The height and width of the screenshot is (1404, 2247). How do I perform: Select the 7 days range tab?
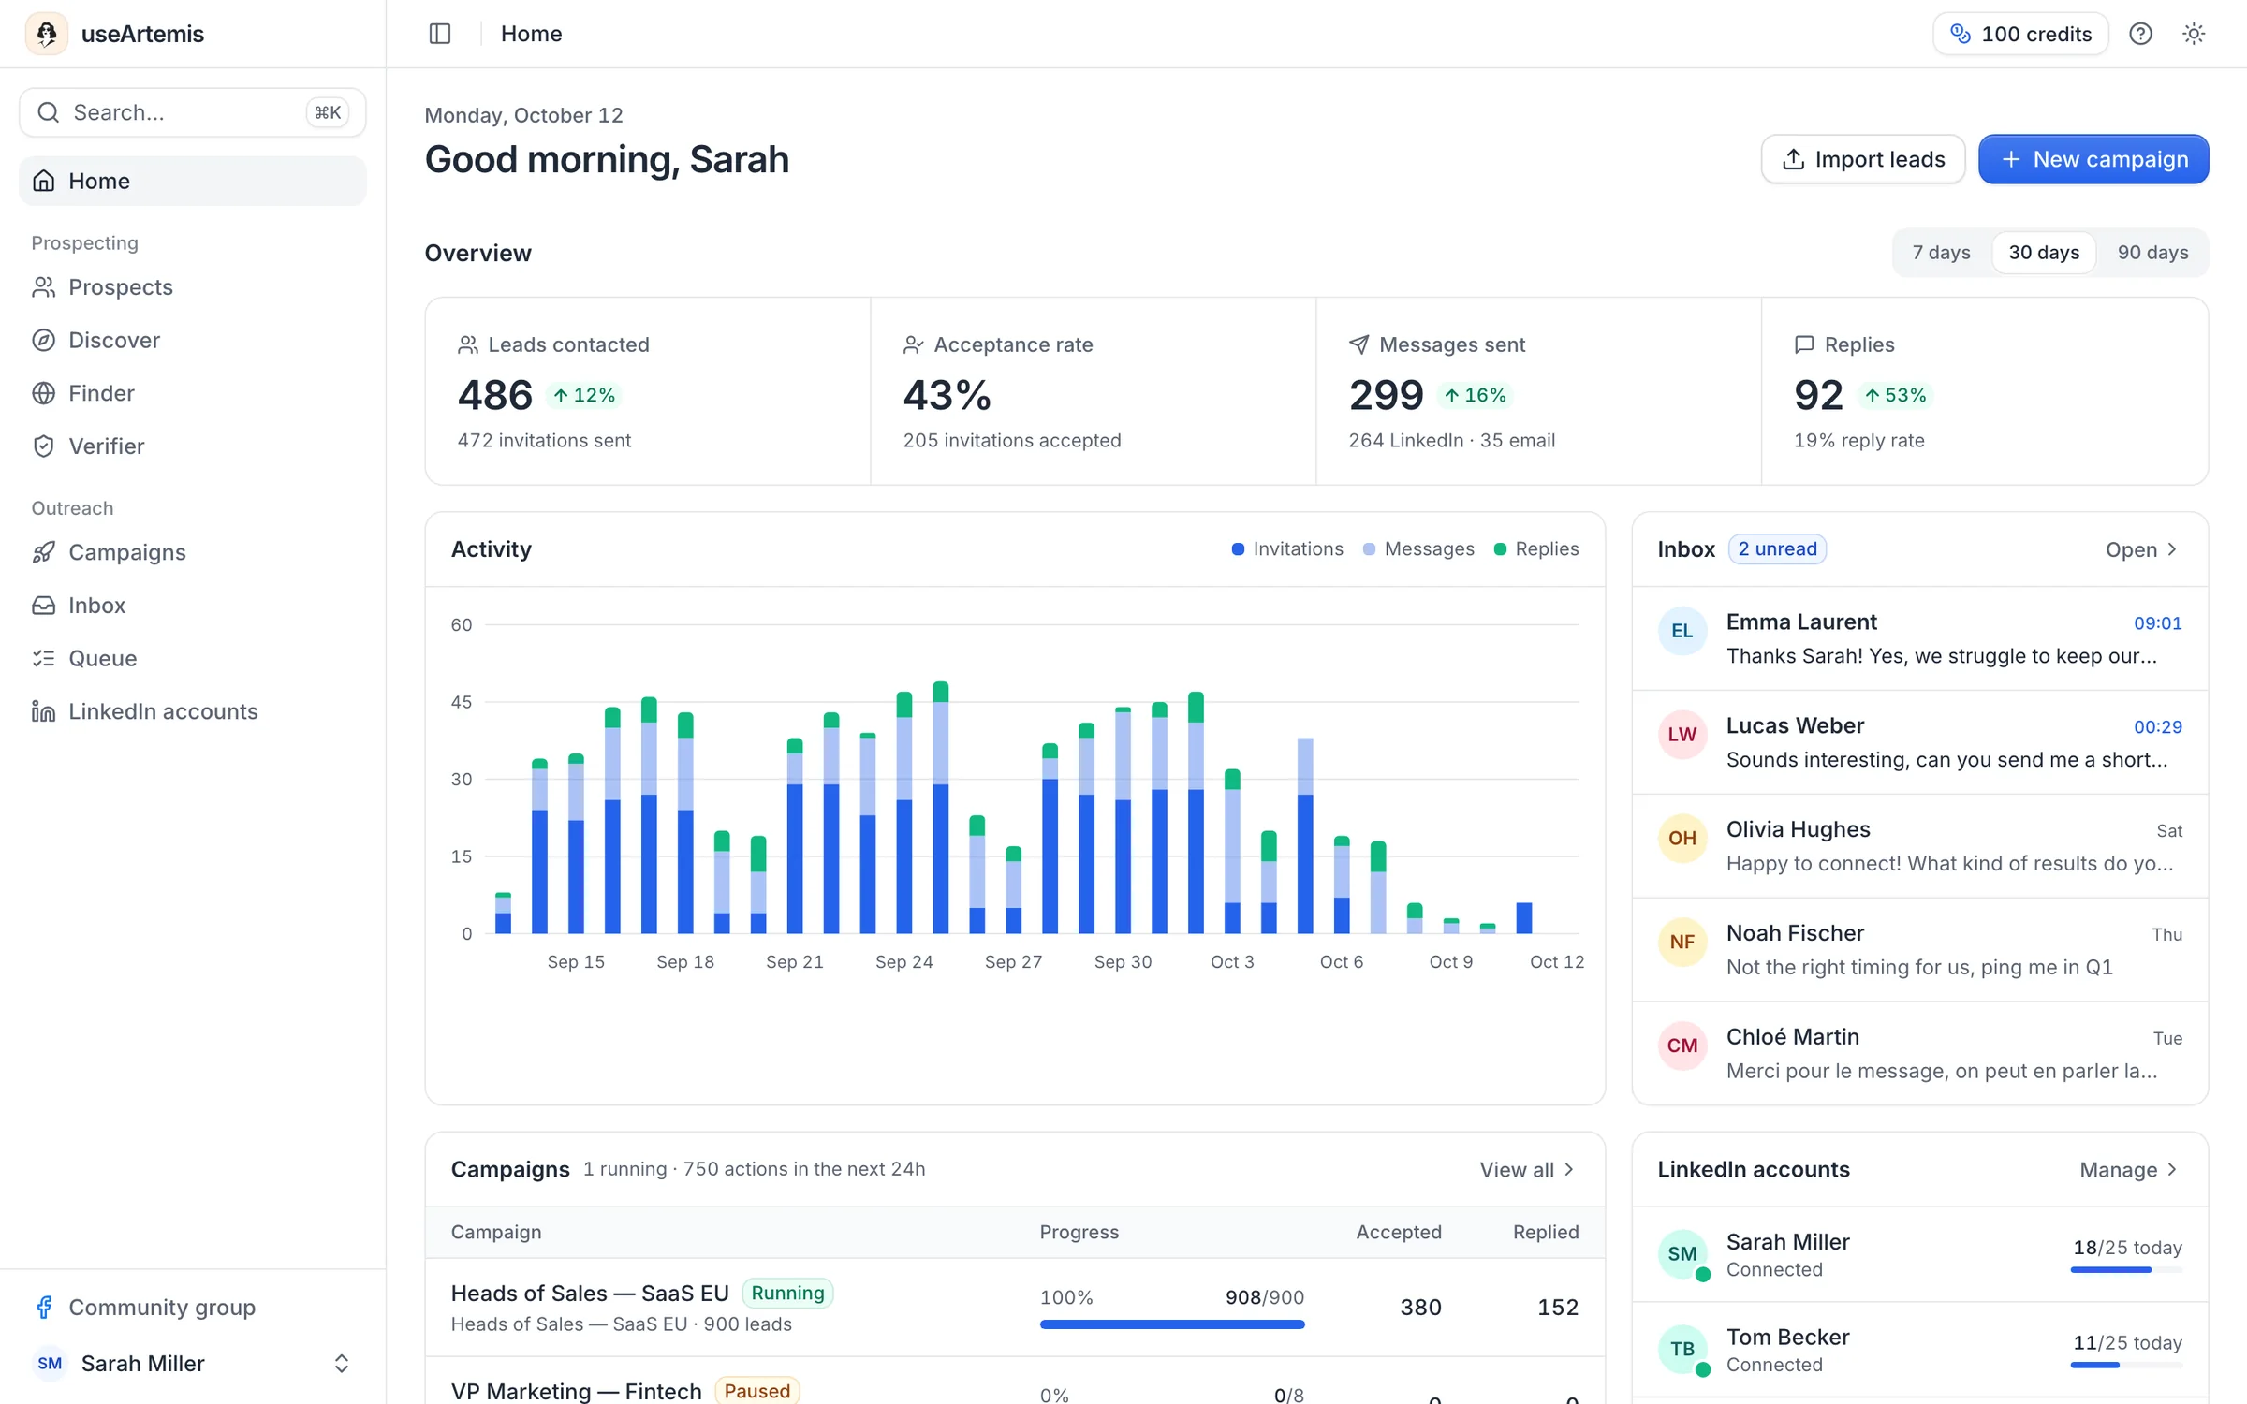(1941, 253)
